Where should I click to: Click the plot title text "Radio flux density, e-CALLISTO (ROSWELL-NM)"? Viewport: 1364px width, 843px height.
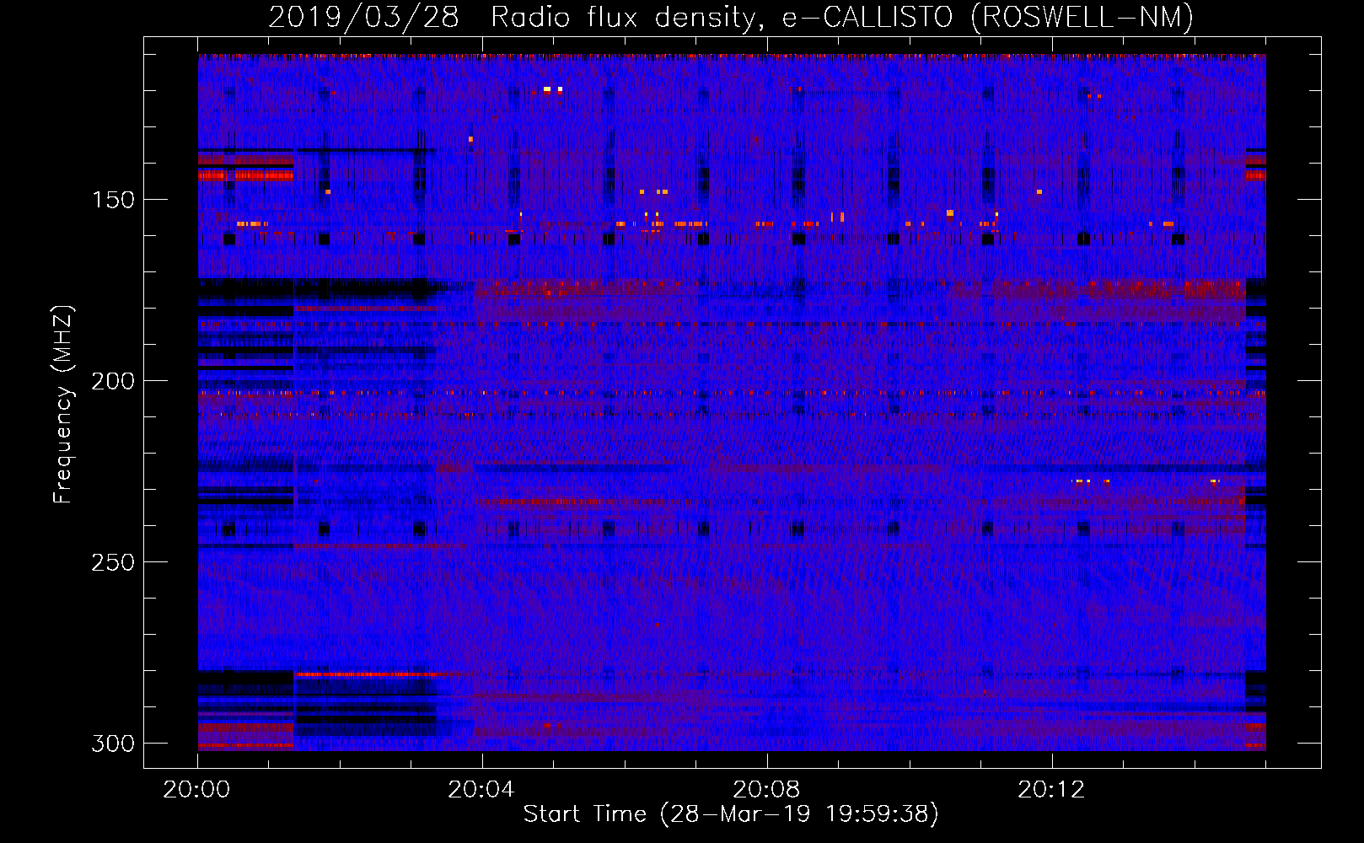click(x=842, y=17)
